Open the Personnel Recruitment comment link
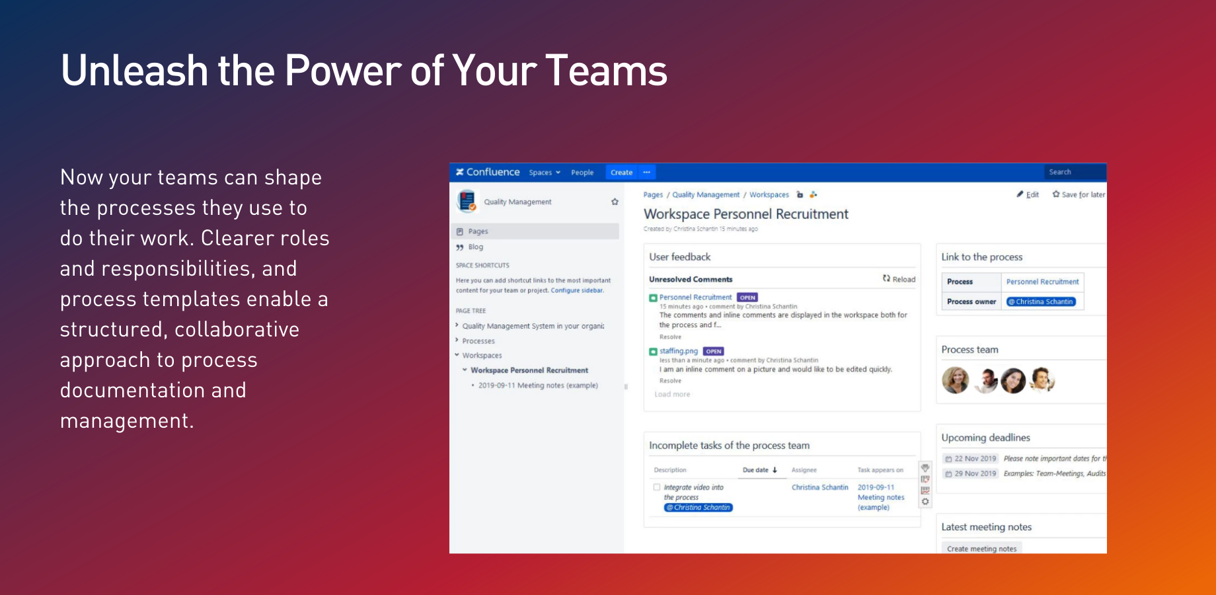This screenshot has width=1216, height=595. click(x=695, y=297)
